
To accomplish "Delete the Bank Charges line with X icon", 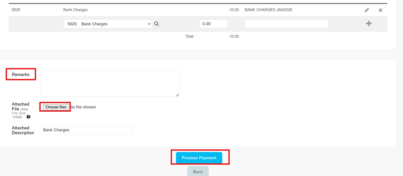I will click(380, 10).
